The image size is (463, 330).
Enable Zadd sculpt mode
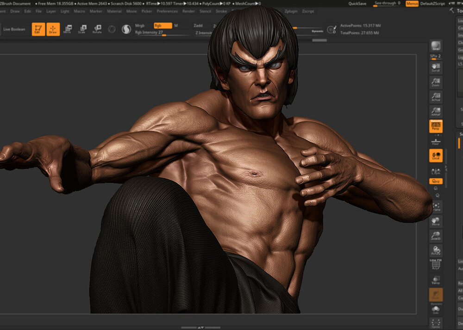(198, 25)
